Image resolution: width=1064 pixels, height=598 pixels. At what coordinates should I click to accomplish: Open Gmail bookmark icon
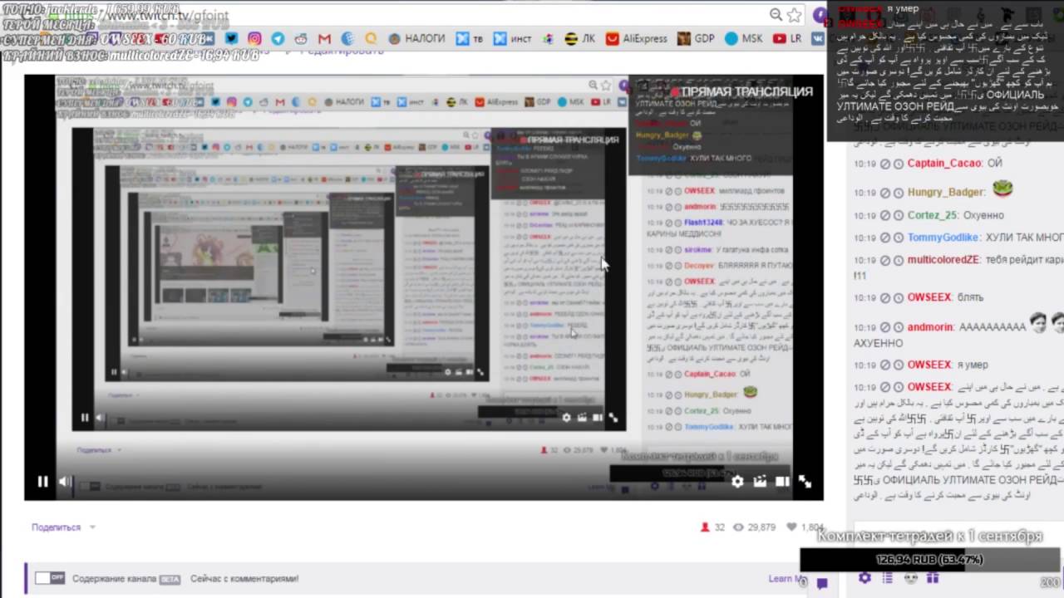324,38
